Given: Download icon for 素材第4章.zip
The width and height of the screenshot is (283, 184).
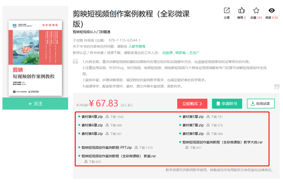Looking at the screenshot, I should pyautogui.click(x=107, y=116).
